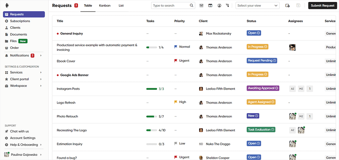Click the save view disk icon
Screen dimensions: 339x160
pos(298,6)
